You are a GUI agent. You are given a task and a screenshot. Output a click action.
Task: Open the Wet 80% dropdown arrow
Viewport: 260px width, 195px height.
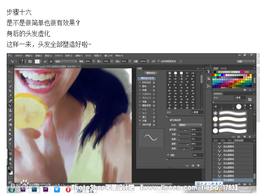(94, 62)
